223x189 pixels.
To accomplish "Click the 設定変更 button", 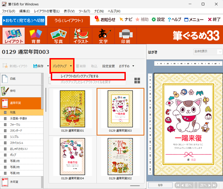I will [x=108, y=66].
